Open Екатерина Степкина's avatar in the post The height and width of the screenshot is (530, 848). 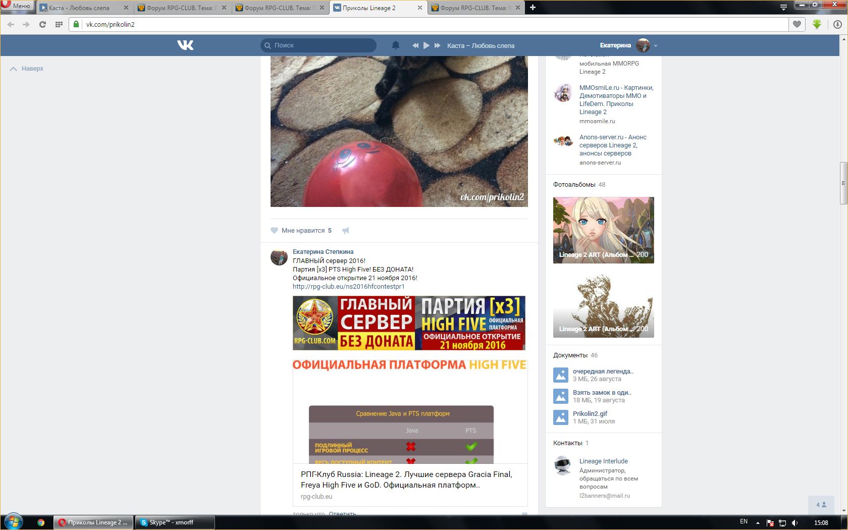(279, 257)
